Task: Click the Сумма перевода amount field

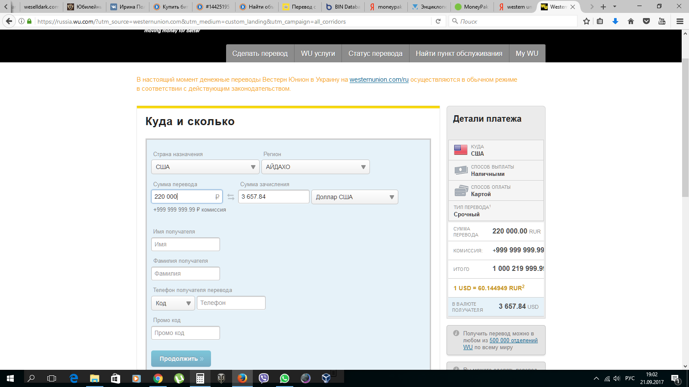Action: coord(187,197)
